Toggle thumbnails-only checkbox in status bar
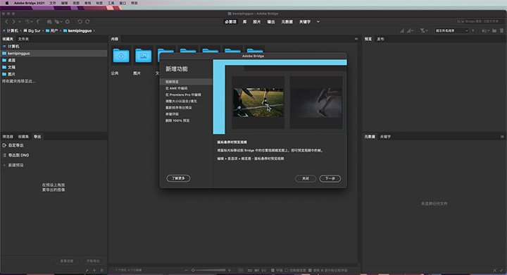The height and width of the screenshot is (275, 507). pos(287,270)
